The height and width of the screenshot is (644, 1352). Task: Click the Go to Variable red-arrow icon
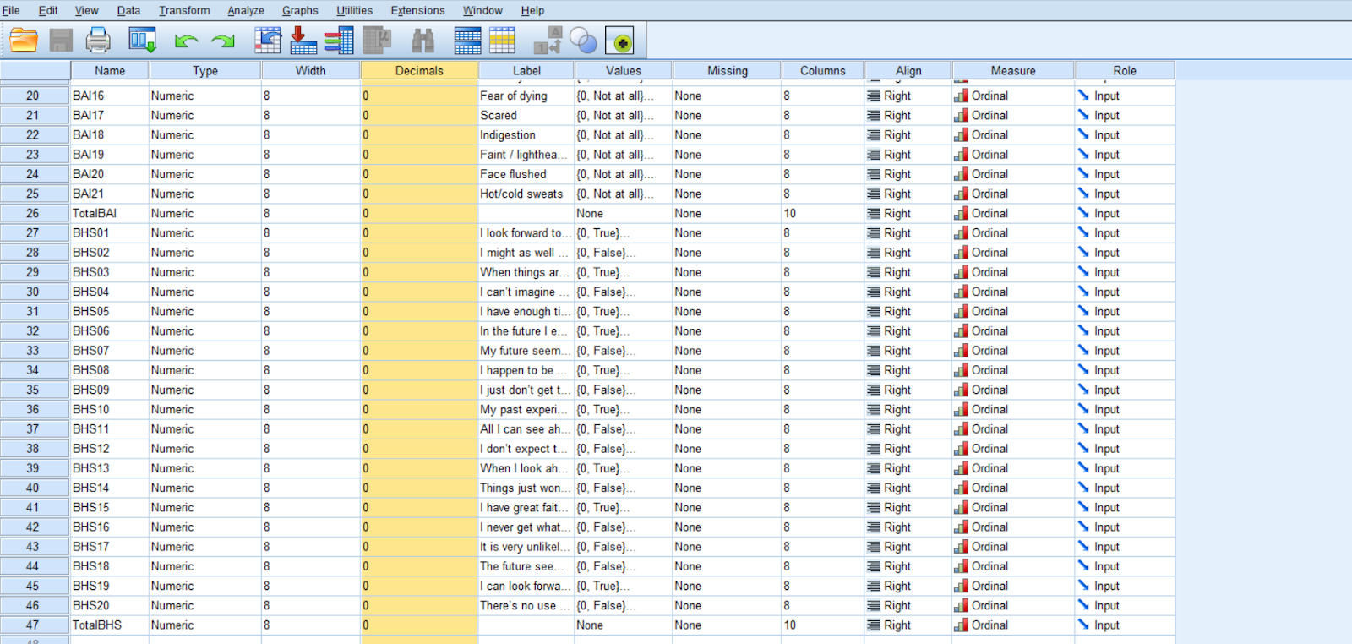[303, 40]
